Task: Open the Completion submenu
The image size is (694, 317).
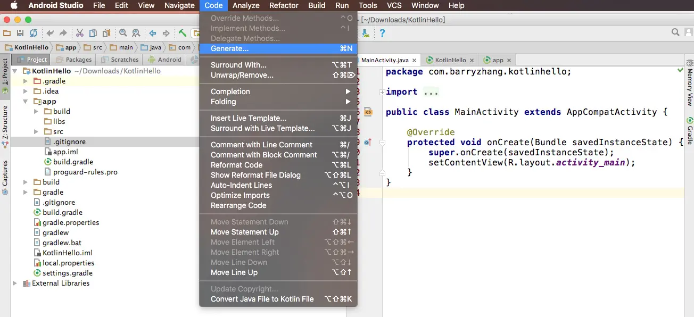Action: [x=278, y=91]
